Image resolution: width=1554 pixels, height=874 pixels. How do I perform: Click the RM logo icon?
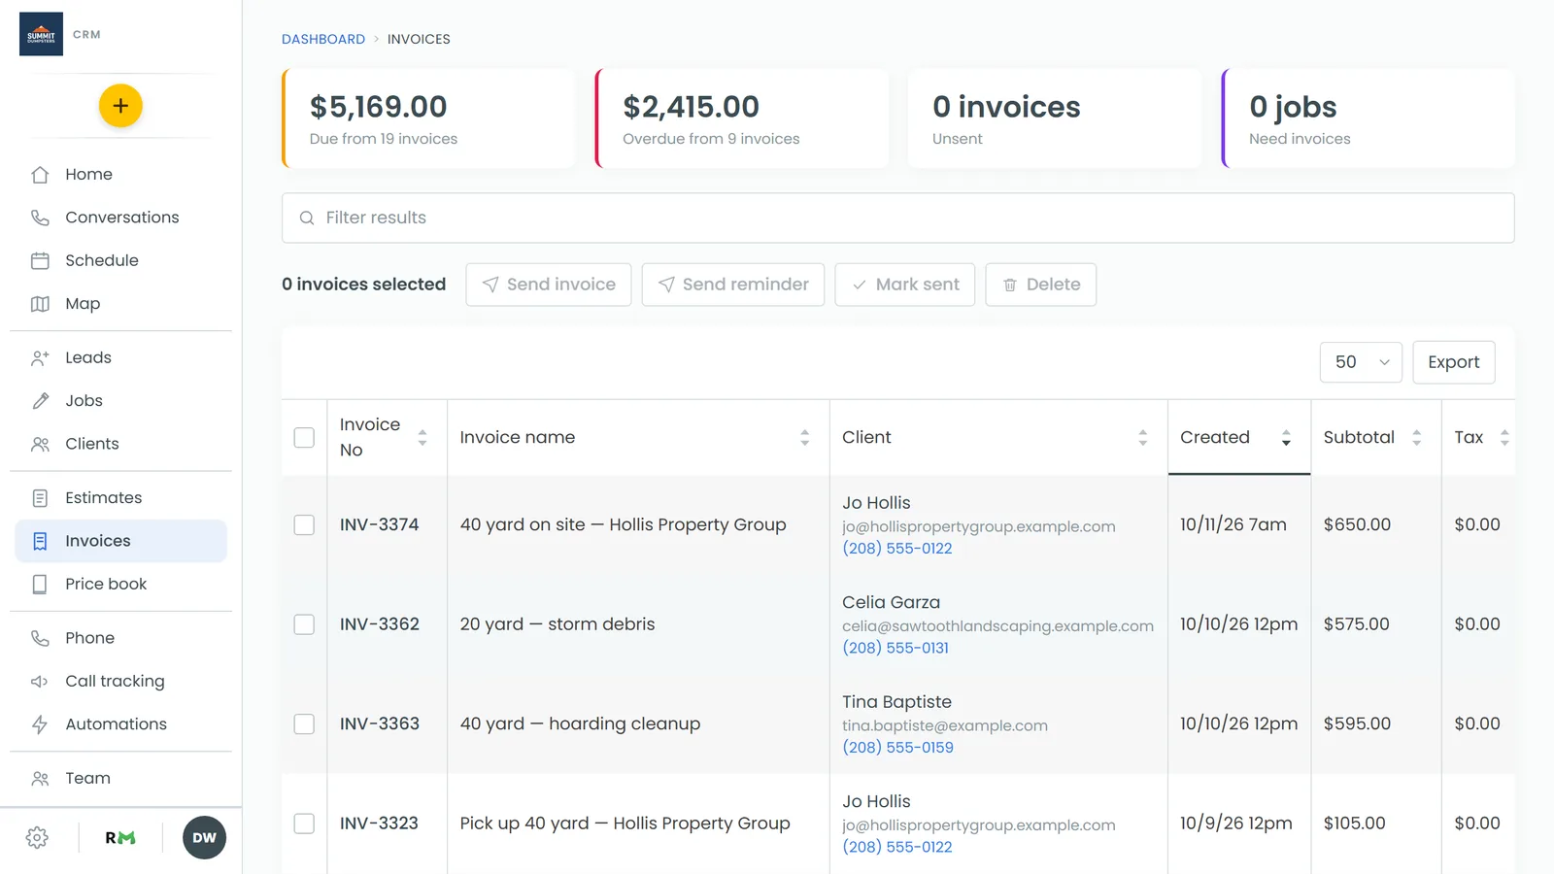pos(120,838)
